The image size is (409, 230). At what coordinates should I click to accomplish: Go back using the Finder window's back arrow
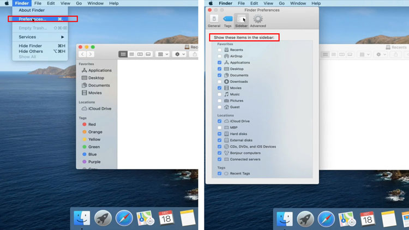pyautogui.click(x=82, y=55)
